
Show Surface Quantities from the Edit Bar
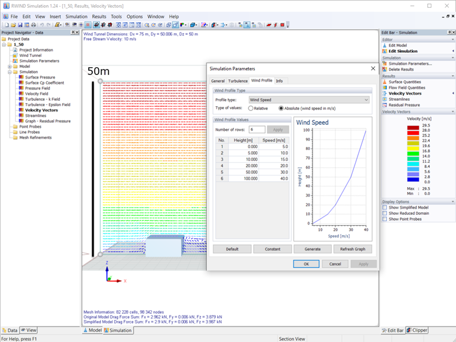click(404, 82)
